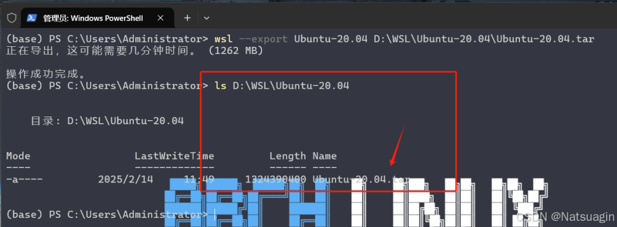Click the -a---- mode value
The image size is (617, 227).
pyautogui.click(x=24, y=180)
